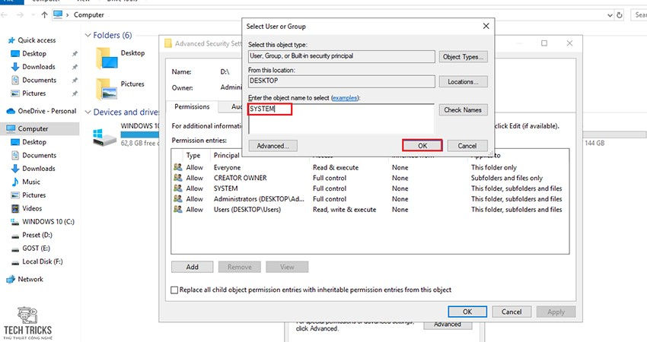This screenshot has width=647, height=342.
Task: Select the Users (DESKTOP\Users) permission entry
Action: 370,209
